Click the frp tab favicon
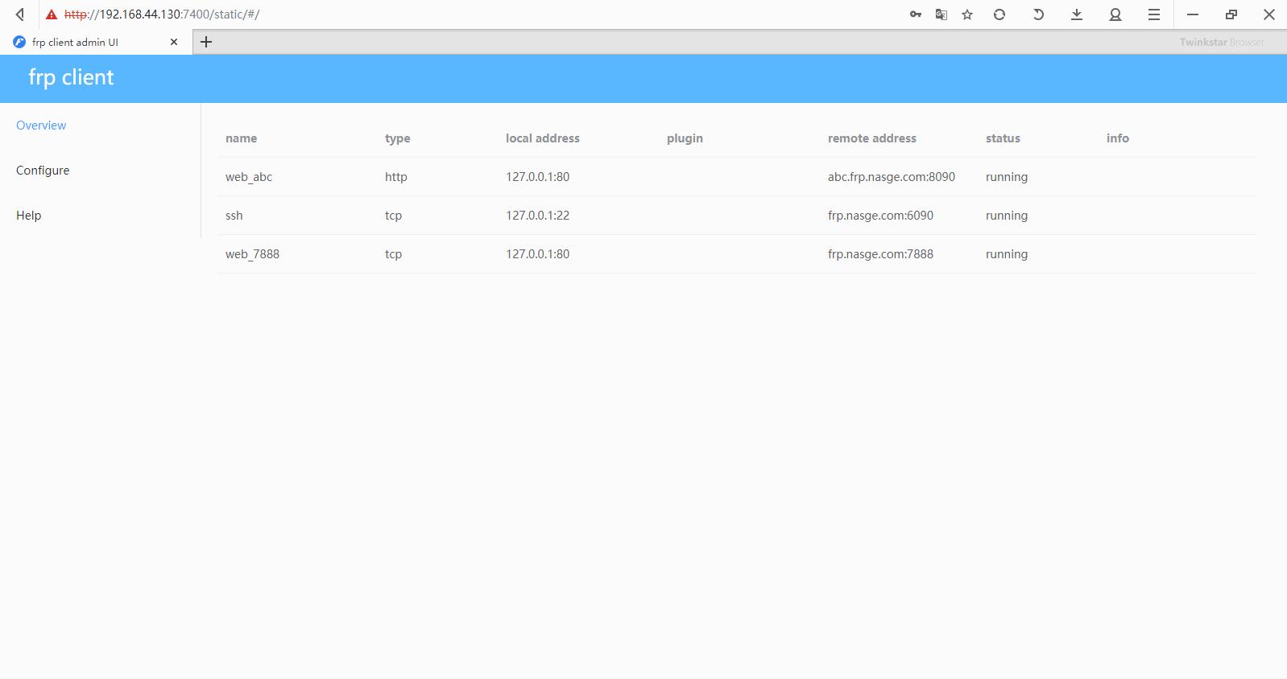The height and width of the screenshot is (679, 1287). click(19, 42)
